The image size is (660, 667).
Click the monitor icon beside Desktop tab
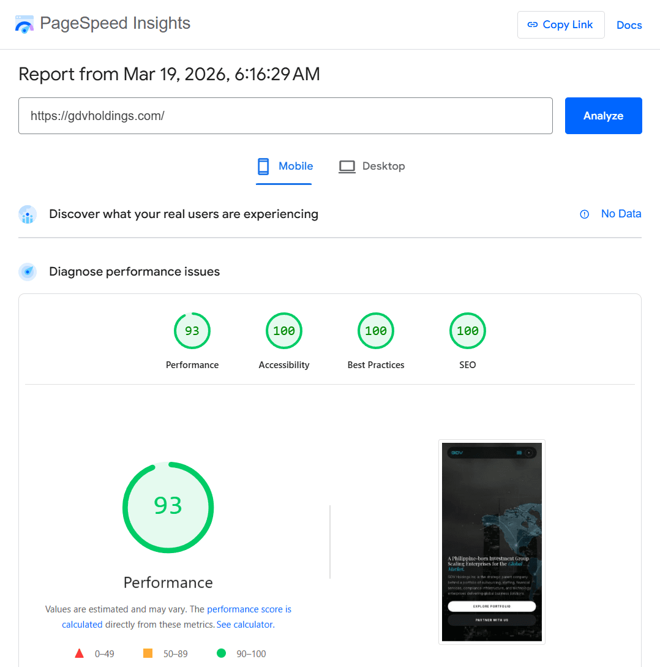(x=347, y=165)
